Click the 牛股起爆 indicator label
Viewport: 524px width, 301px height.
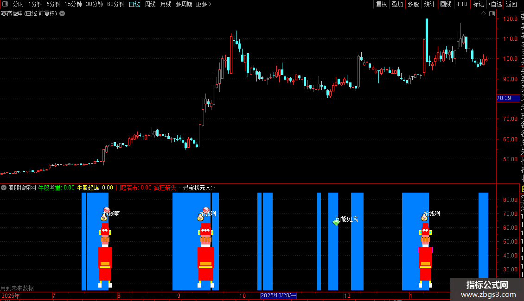89,188
